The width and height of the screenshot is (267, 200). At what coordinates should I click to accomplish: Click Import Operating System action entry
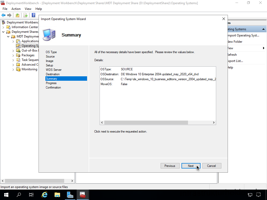(243, 35)
